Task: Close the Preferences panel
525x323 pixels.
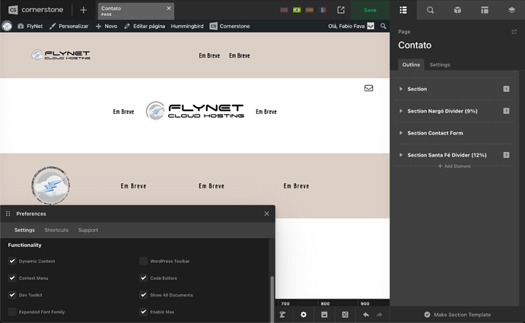Action: 266,214
